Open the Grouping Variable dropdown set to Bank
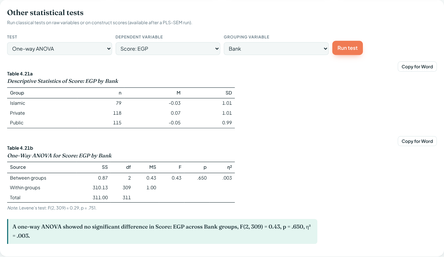 click(x=276, y=49)
